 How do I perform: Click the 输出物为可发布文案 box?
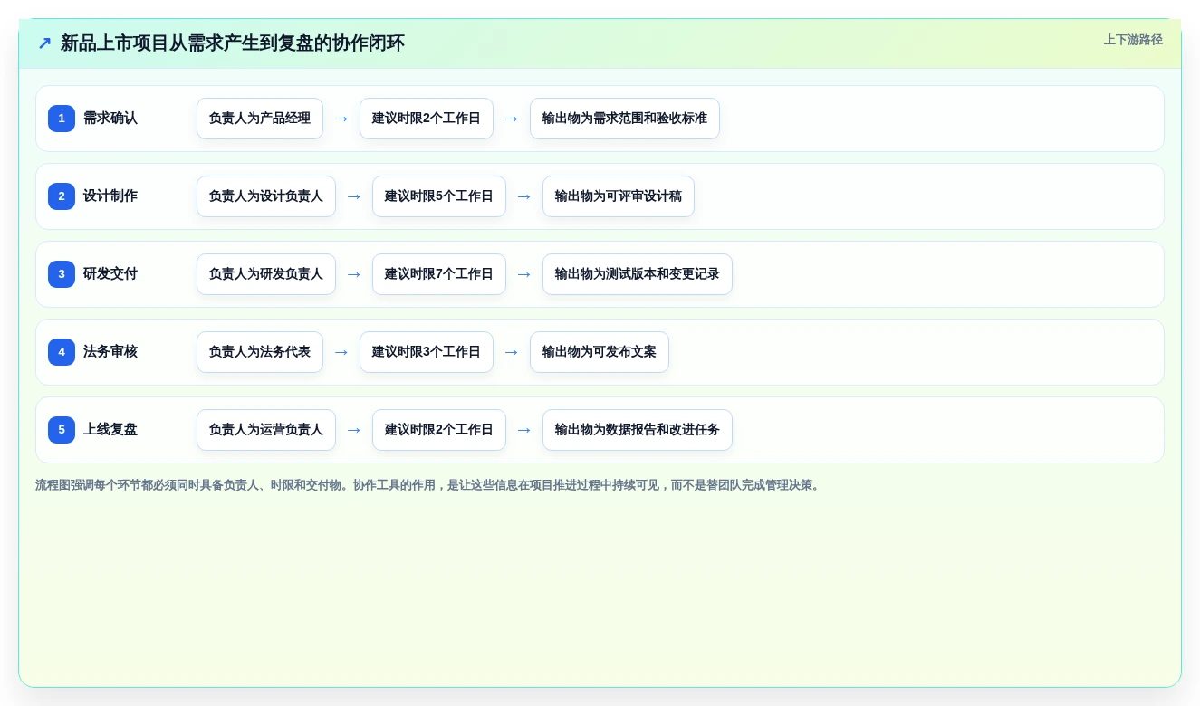(600, 352)
